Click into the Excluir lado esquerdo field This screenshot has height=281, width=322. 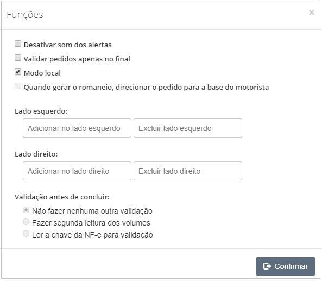click(x=188, y=128)
